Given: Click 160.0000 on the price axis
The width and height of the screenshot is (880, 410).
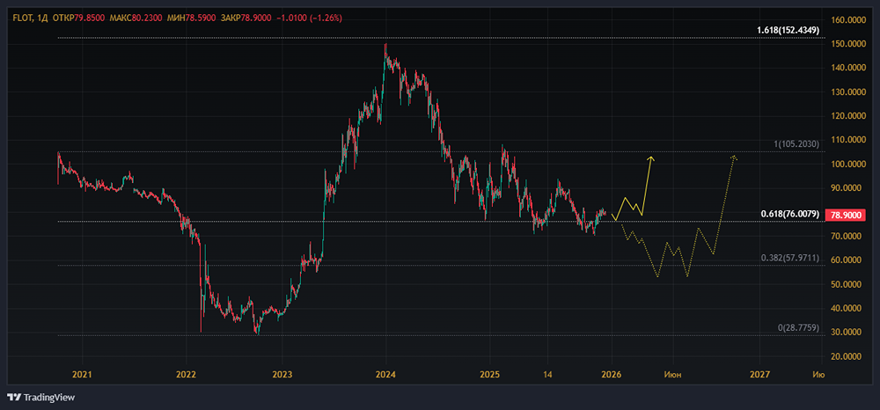Looking at the screenshot, I should click(848, 19).
